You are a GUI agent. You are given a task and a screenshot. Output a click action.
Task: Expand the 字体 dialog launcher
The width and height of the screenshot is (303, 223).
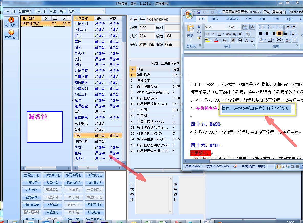tap(254, 46)
